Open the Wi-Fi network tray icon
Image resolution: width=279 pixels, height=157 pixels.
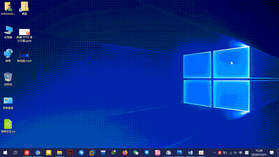pos(230,153)
